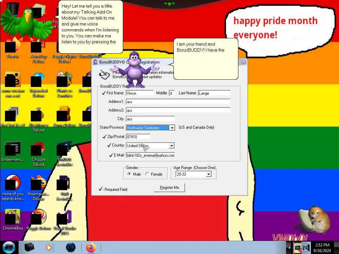Screen dimensions: 339x254
Task: Click the taskbar clock showing 2:52 PM
Action: tap(322, 247)
